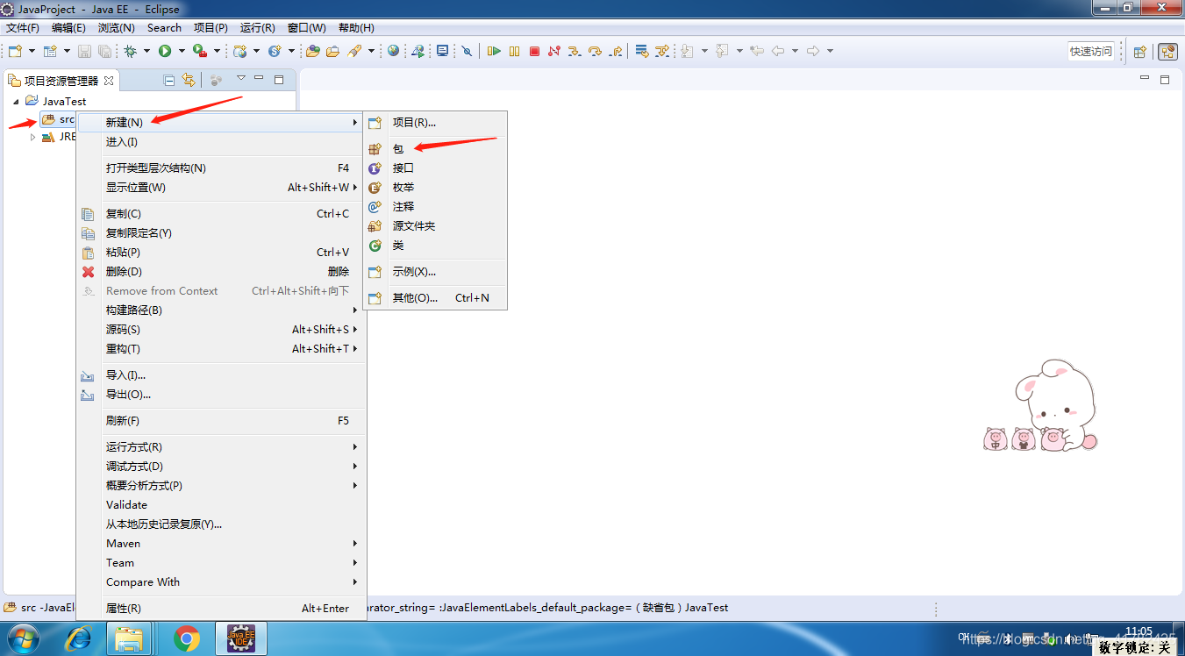
Task: Choose 删除(D) in the context menu
Action: (221, 272)
